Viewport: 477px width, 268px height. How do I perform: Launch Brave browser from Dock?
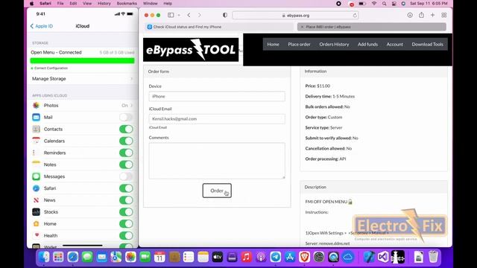305,257
